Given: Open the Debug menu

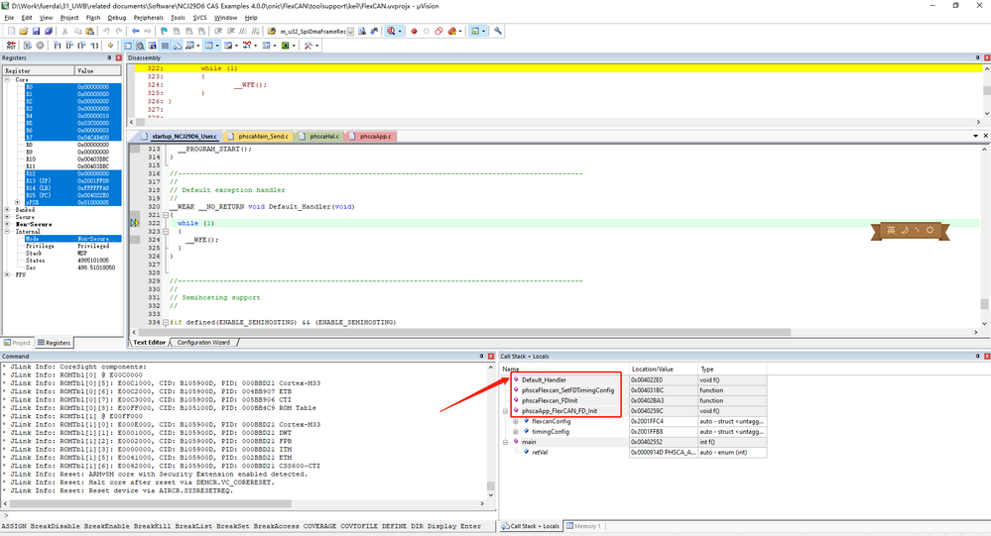Looking at the screenshot, I should (x=116, y=18).
